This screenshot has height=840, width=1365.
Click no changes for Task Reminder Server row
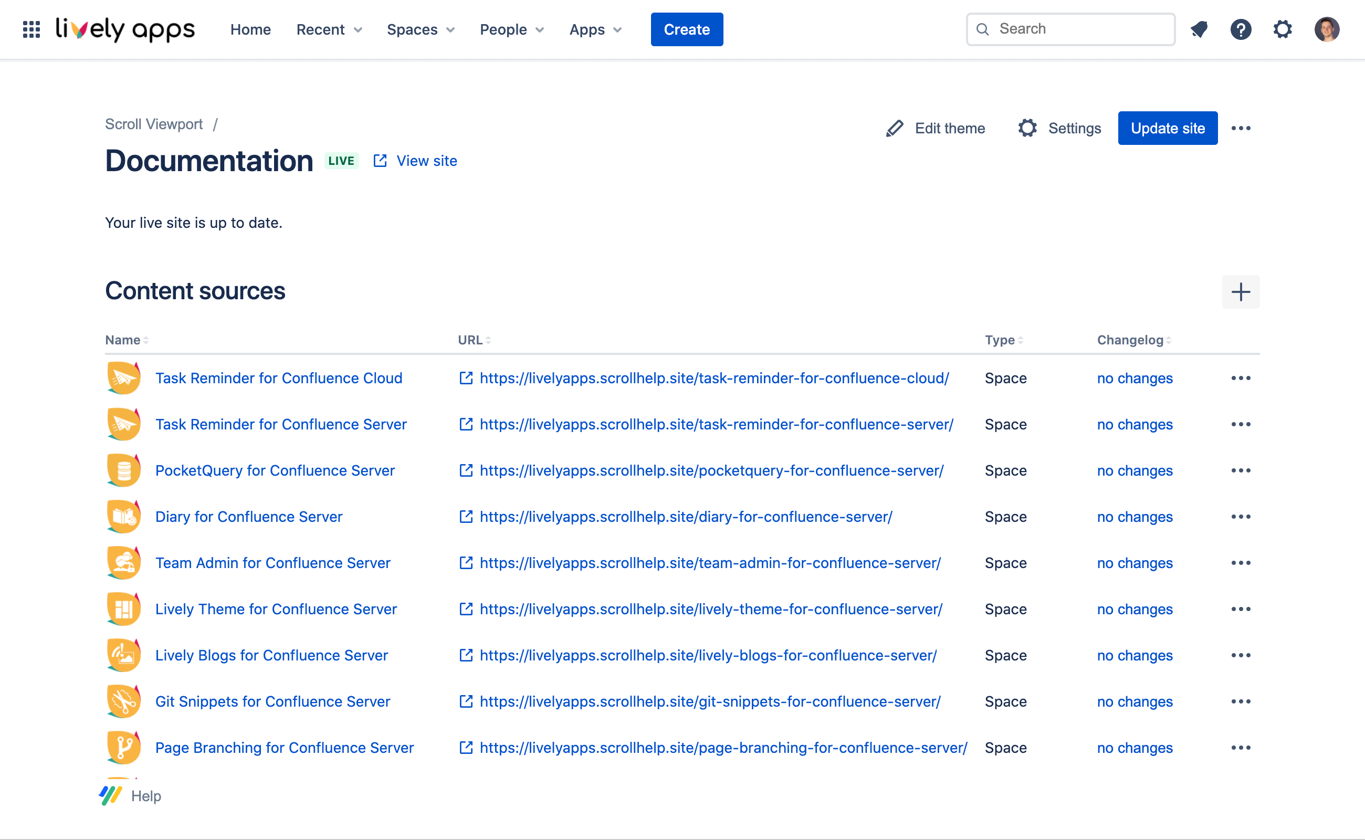[1135, 424]
